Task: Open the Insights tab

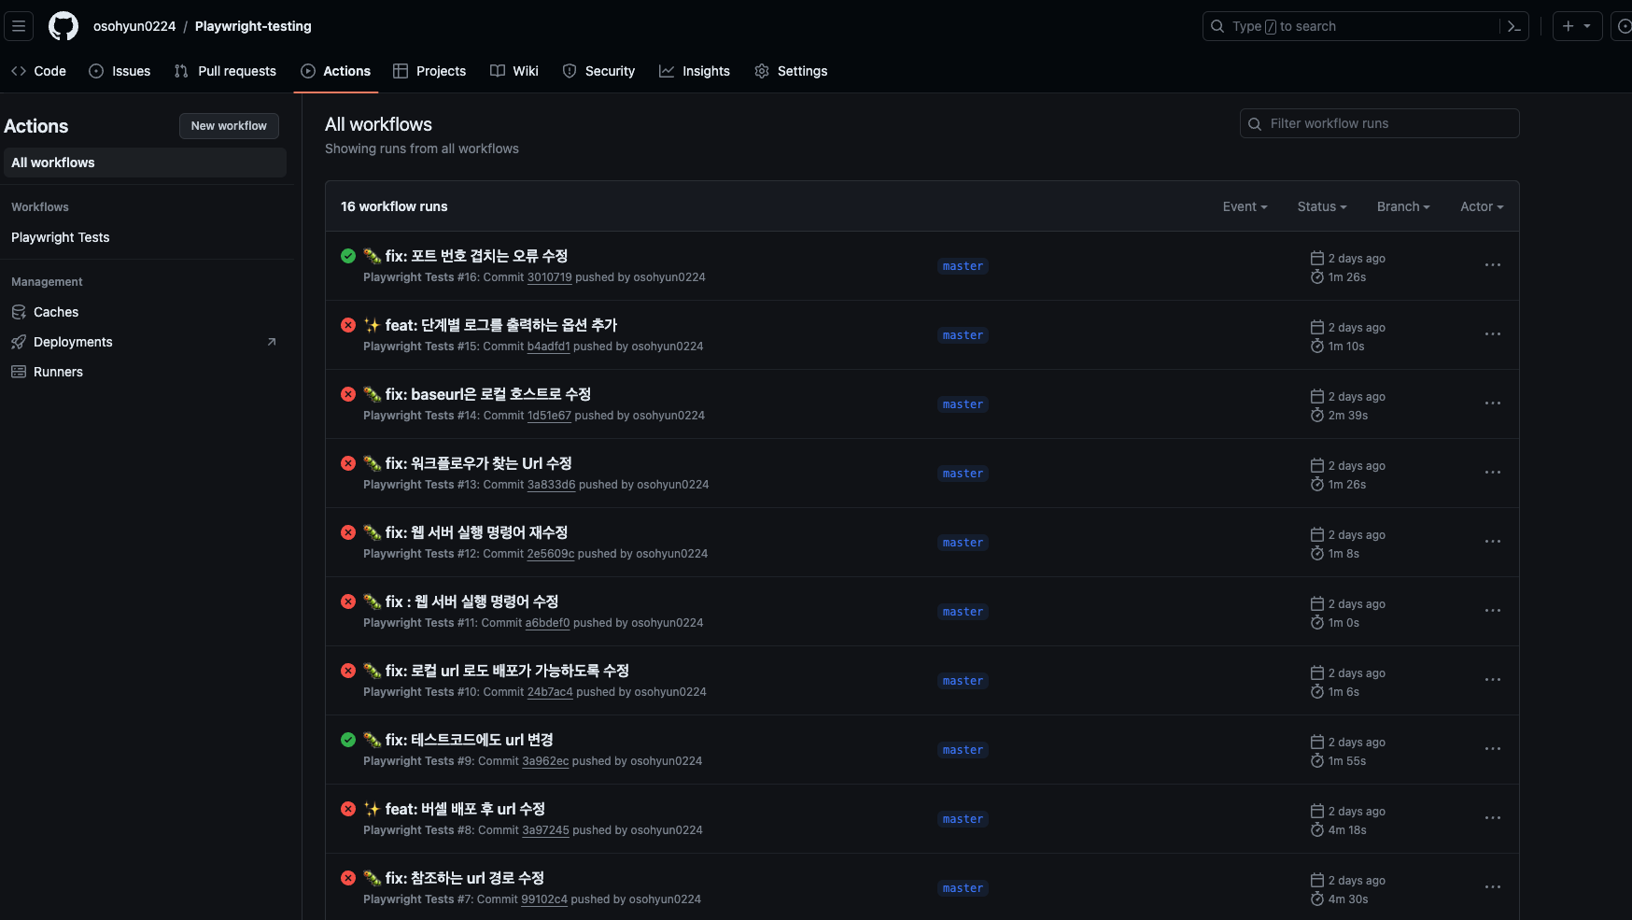Action: coord(695,71)
